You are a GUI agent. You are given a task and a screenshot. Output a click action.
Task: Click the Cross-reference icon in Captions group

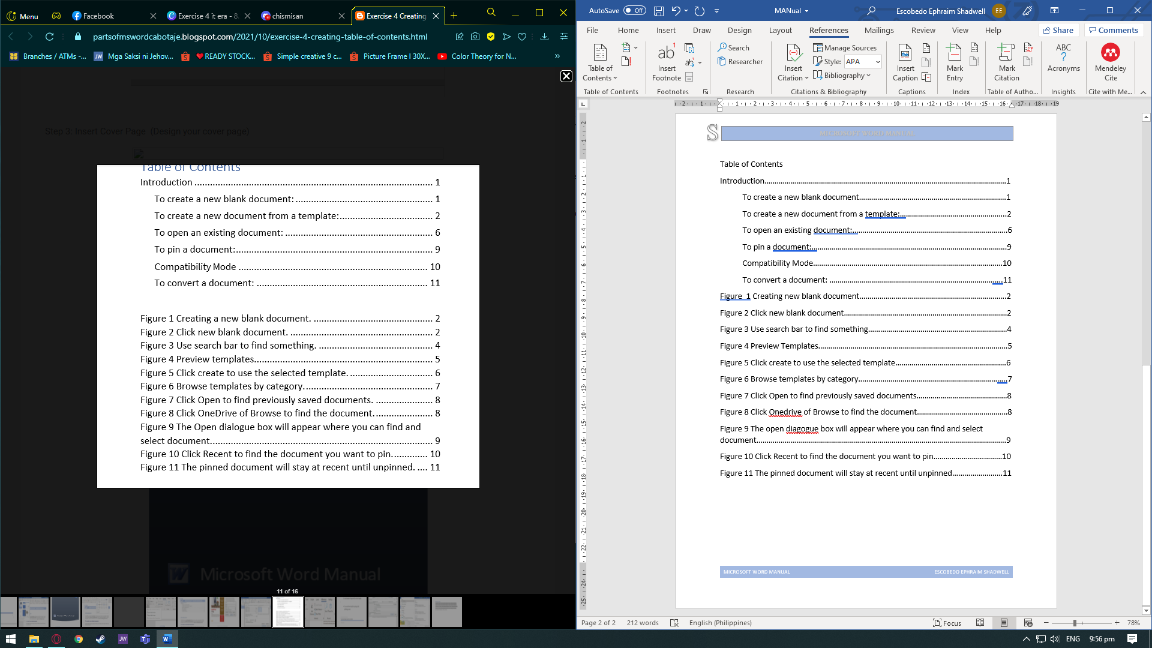tap(926, 77)
